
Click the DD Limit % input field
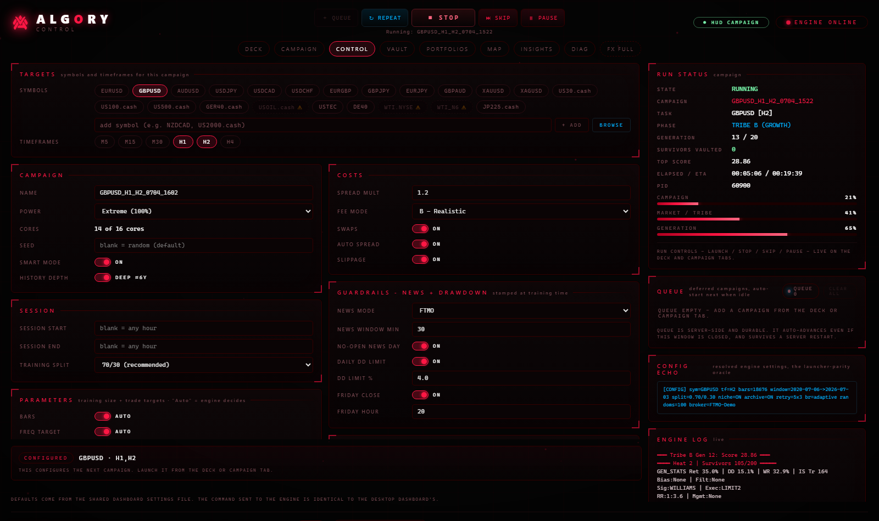click(x=521, y=378)
